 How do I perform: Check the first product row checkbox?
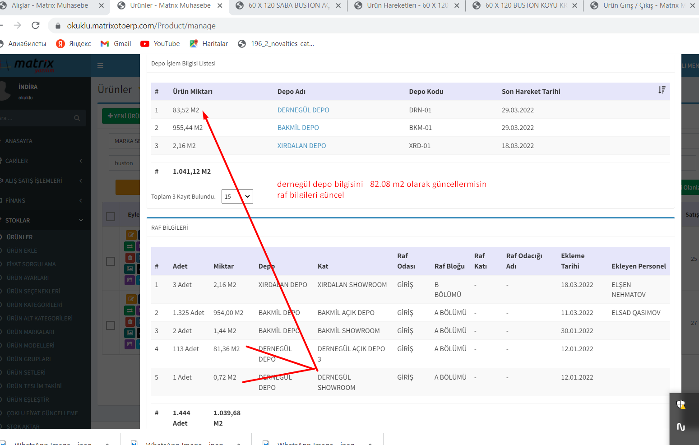(111, 261)
